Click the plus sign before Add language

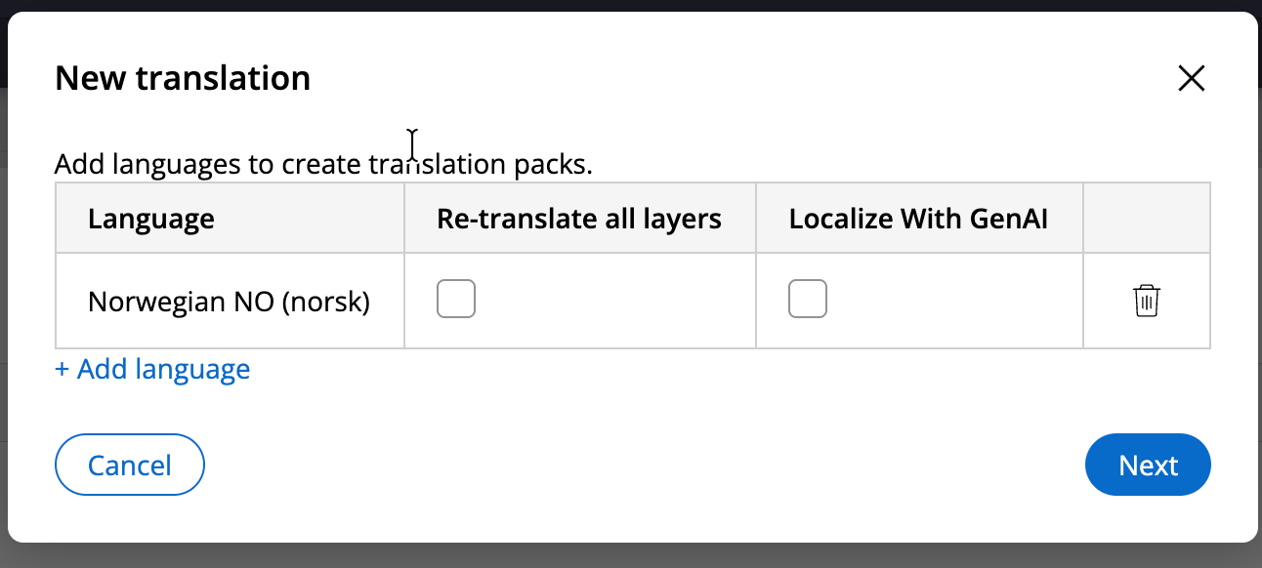(x=63, y=370)
